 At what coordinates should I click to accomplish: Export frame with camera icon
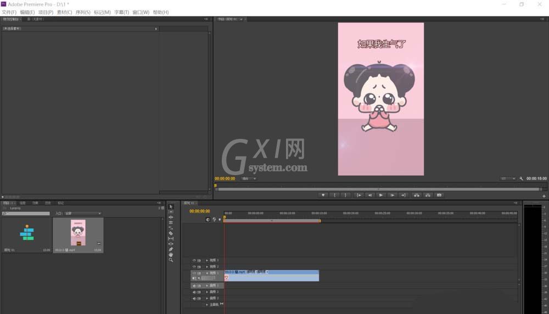(x=439, y=195)
